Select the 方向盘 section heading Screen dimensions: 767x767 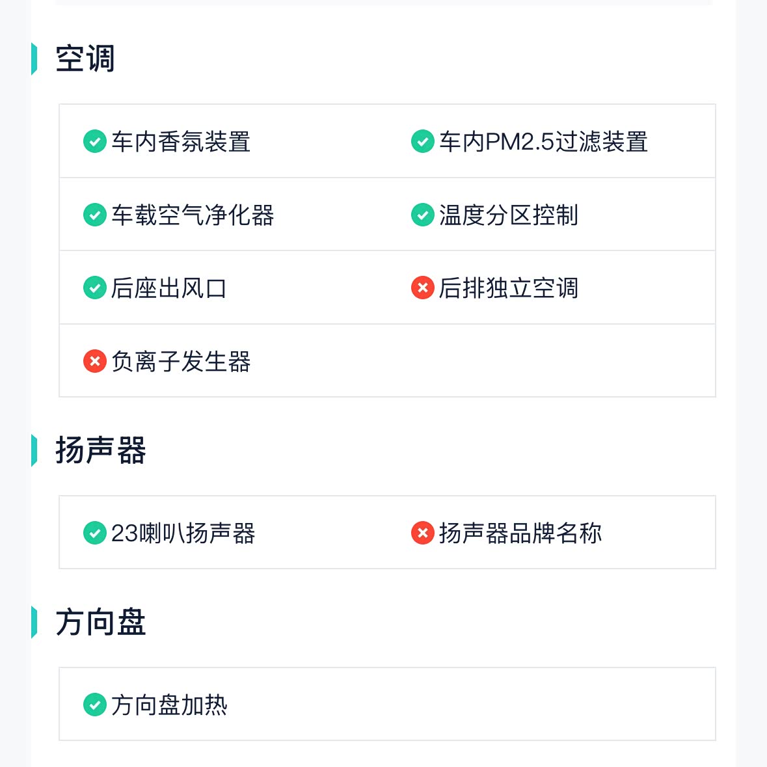pyautogui.click(x=101, y=622)
